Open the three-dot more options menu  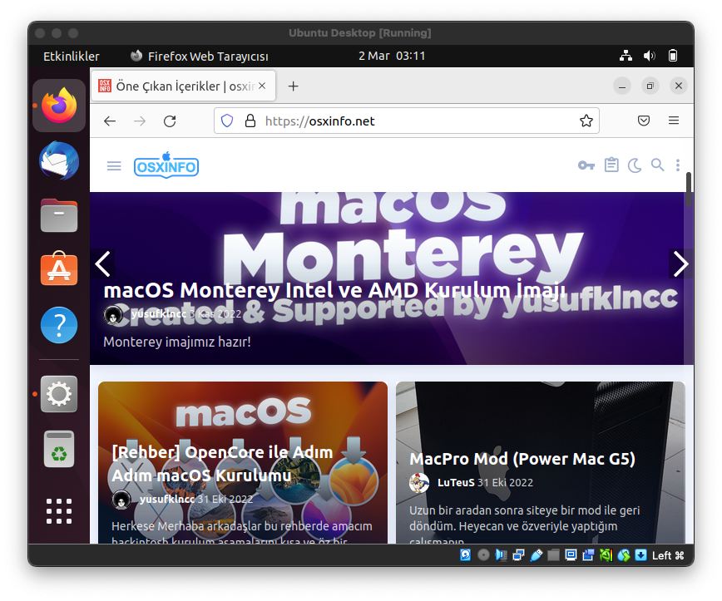click(x=678, y=165)
